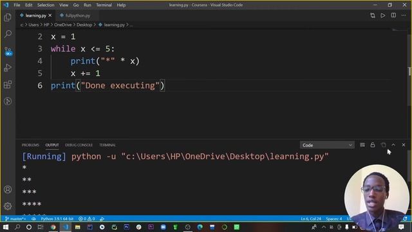Select the Python 3.9.1 64-bit interpreter
The width and height of the screenshot is (412, 232).
pyautogui.click(x=57, y=218)
